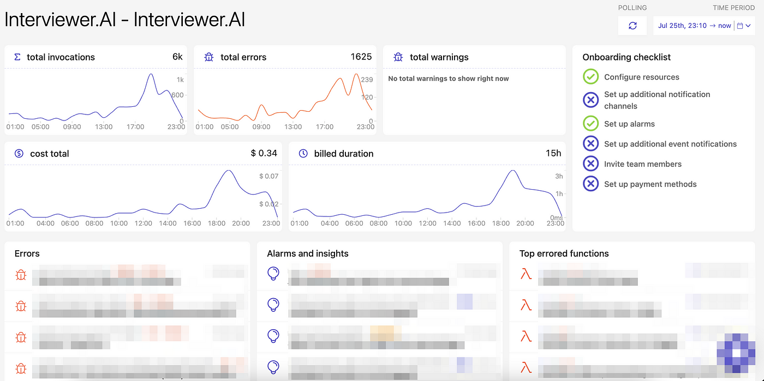Click the green check beside Set up alarms
The width and height of the screenshot is (764, 381).
pyautogui.click(x=590, y=124)
